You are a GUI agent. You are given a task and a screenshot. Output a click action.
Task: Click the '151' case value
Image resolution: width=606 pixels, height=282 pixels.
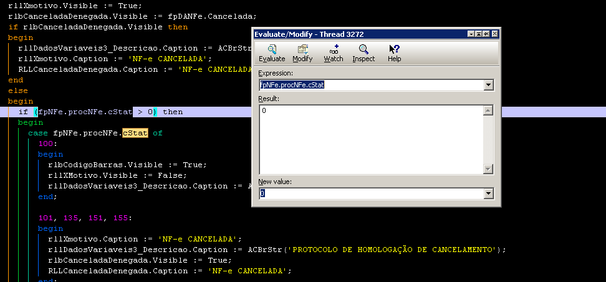click(95, 218)
